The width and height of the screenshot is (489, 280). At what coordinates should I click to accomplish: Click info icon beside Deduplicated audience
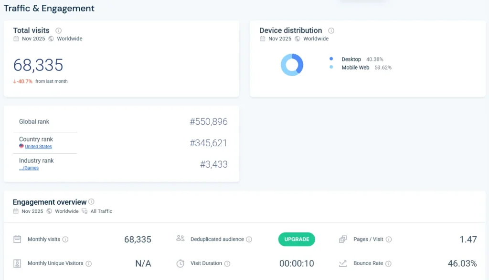click(249, 240)
